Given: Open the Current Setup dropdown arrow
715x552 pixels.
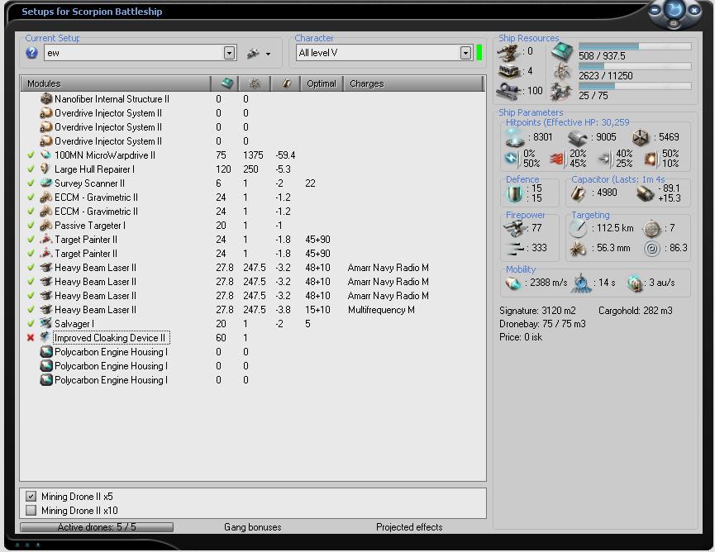Looking at the screenshot, I should 229,53.
